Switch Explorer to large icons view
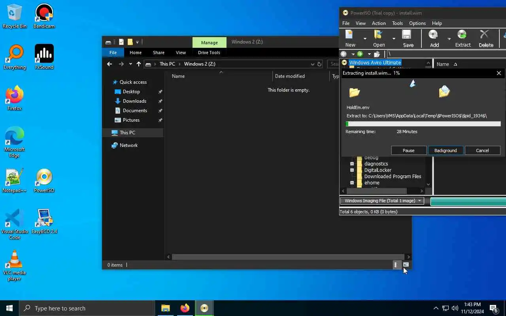This screenshot has width=506, height=316. point(406,265)
